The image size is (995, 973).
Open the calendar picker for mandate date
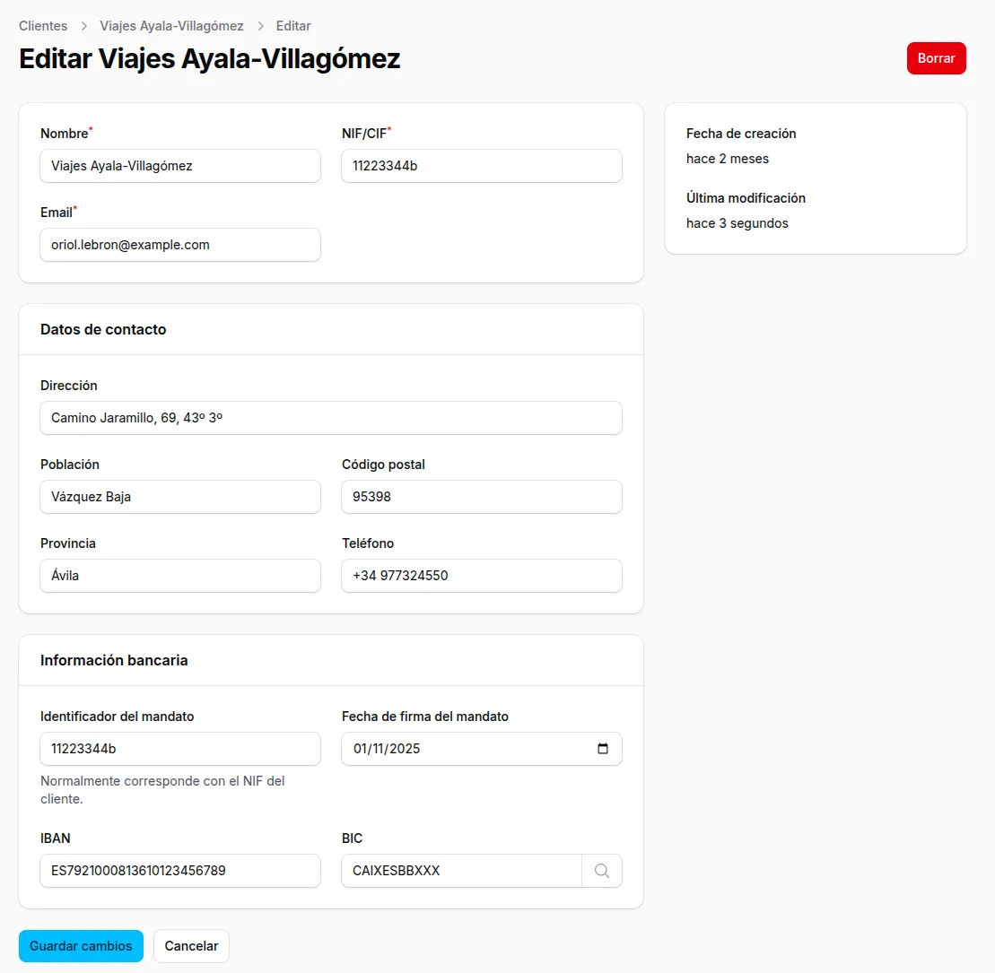click(x=603, y=749)
